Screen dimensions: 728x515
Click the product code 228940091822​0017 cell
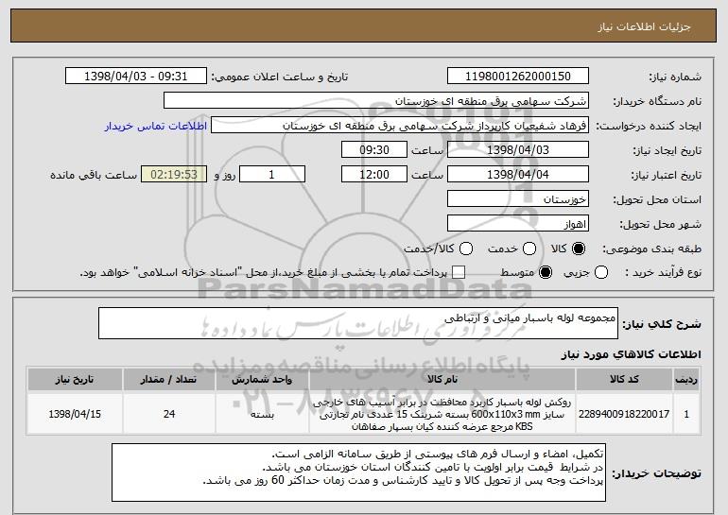pyautogui.click(x=624, y=414)
